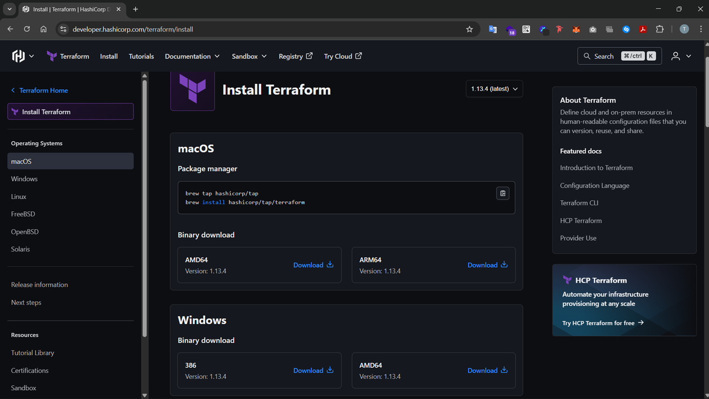The height and width of the screenshot is (399, 709).
Task: Select Linux in the sidebar
Action: pos(18,197)
